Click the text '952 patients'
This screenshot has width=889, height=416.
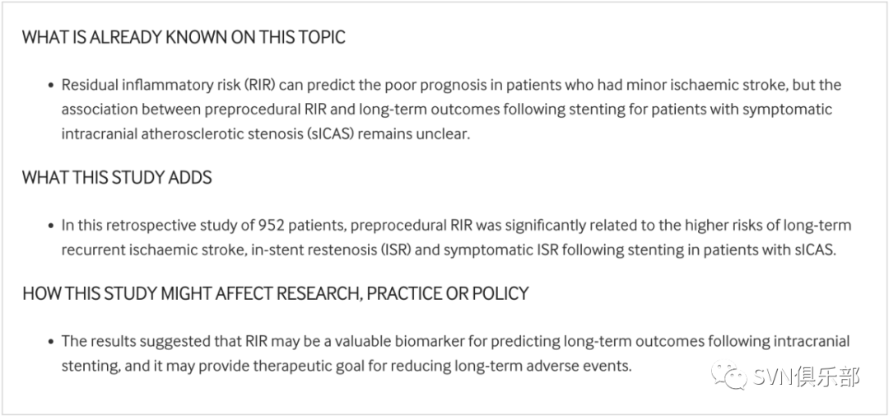pos(293,225)
